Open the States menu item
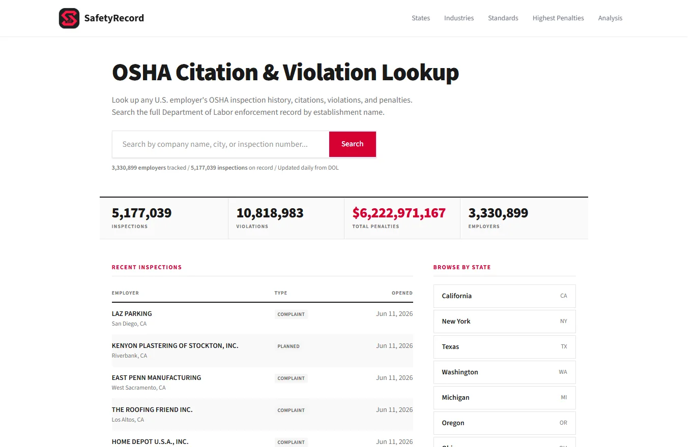The width and height of the screenshot is (695, 447). 421,18
